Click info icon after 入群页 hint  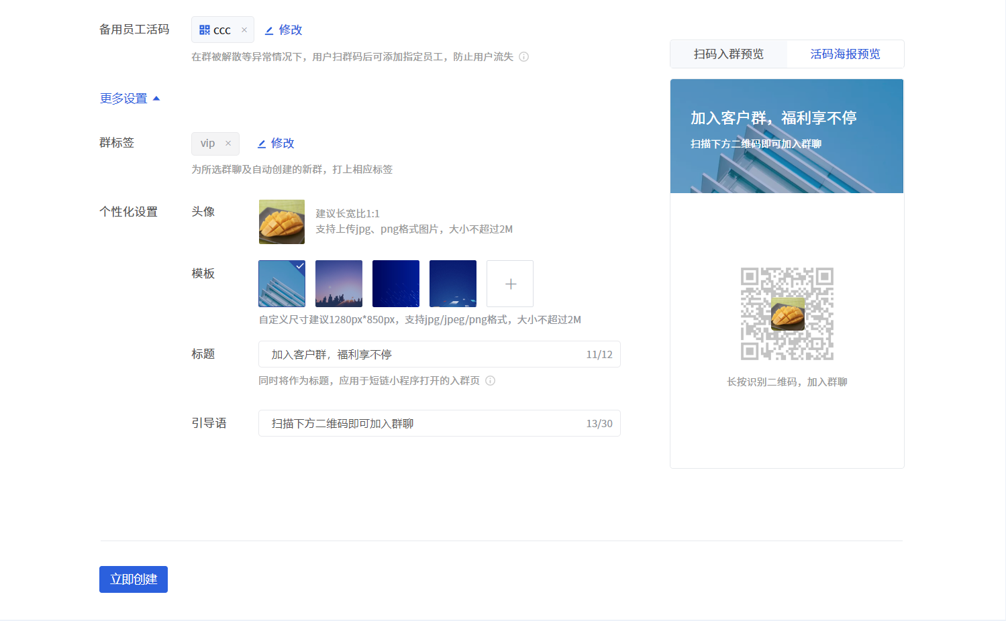click(x=491, y=381)
